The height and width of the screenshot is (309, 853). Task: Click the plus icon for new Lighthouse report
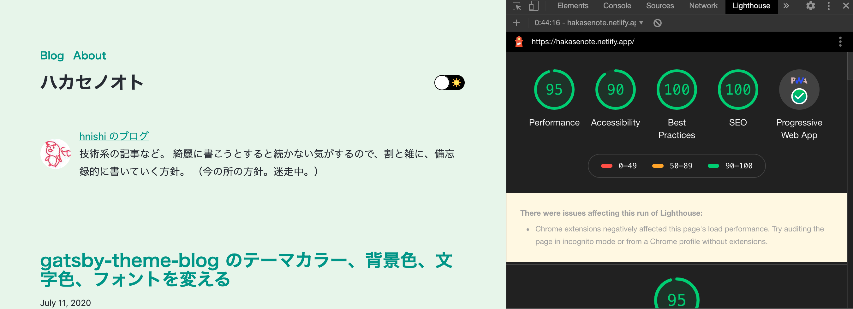pos(516,23)
